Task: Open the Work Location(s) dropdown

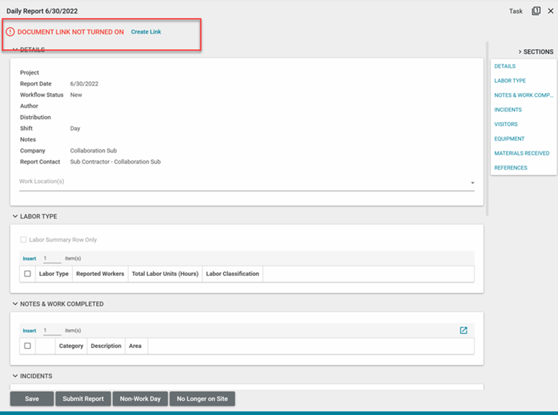Action: 472,183
